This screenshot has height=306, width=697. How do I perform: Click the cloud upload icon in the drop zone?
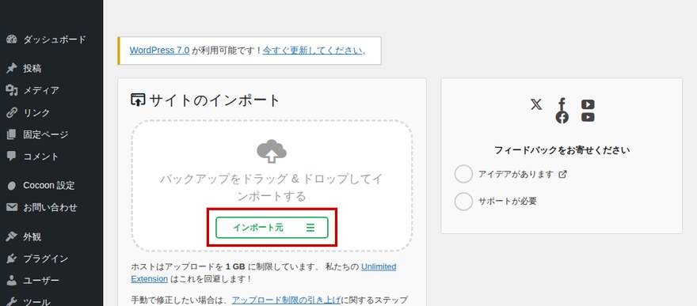[x=272, y=151]
